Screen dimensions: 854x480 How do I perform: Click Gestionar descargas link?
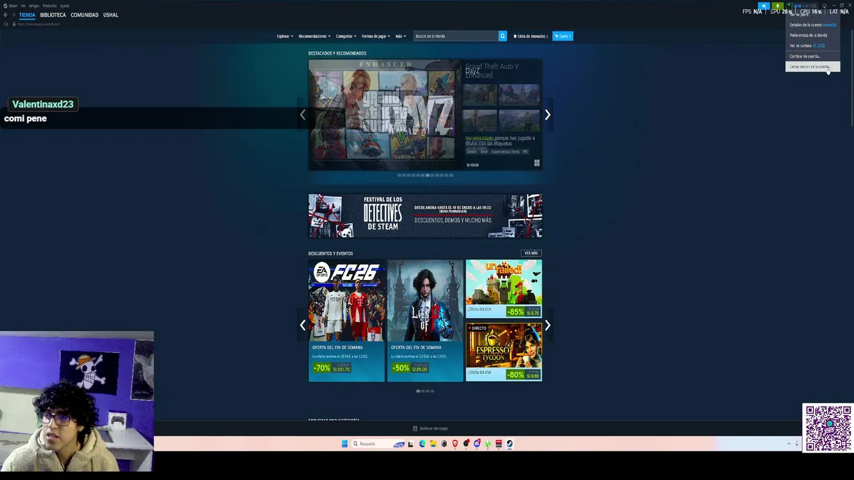tap(434, 429)
